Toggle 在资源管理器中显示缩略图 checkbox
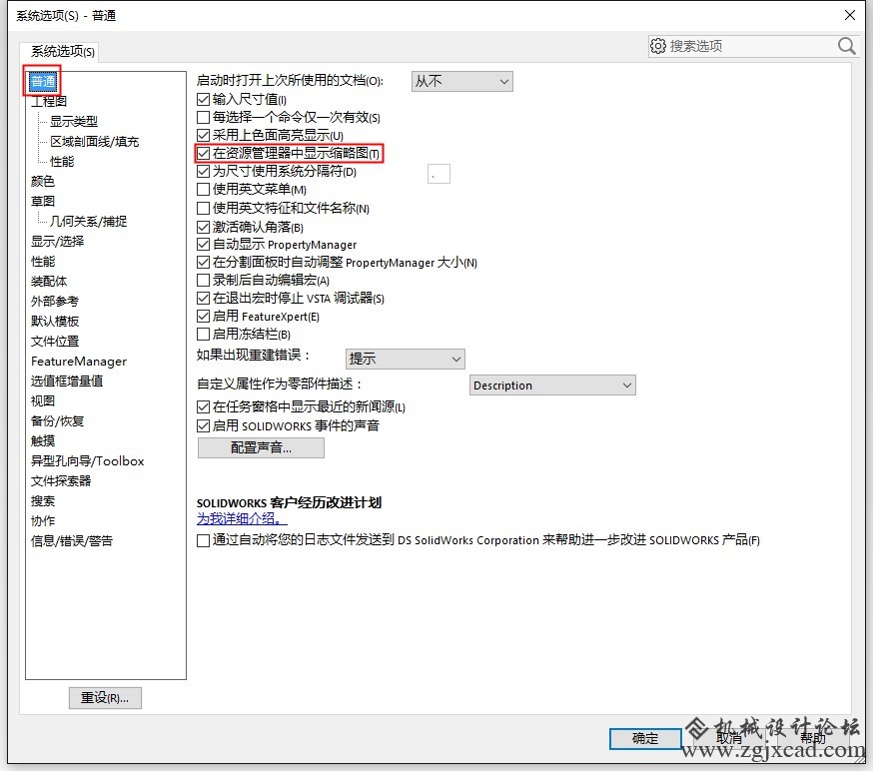The height and width of the screenshot is (771, 873). (x=203, y=153)
